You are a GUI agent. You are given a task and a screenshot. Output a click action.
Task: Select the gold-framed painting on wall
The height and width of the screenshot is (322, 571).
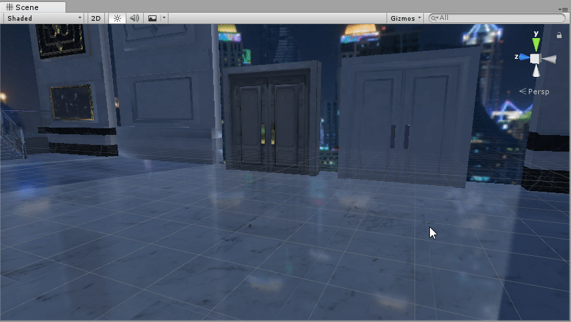pyautogui.click(x=72, y=103)
